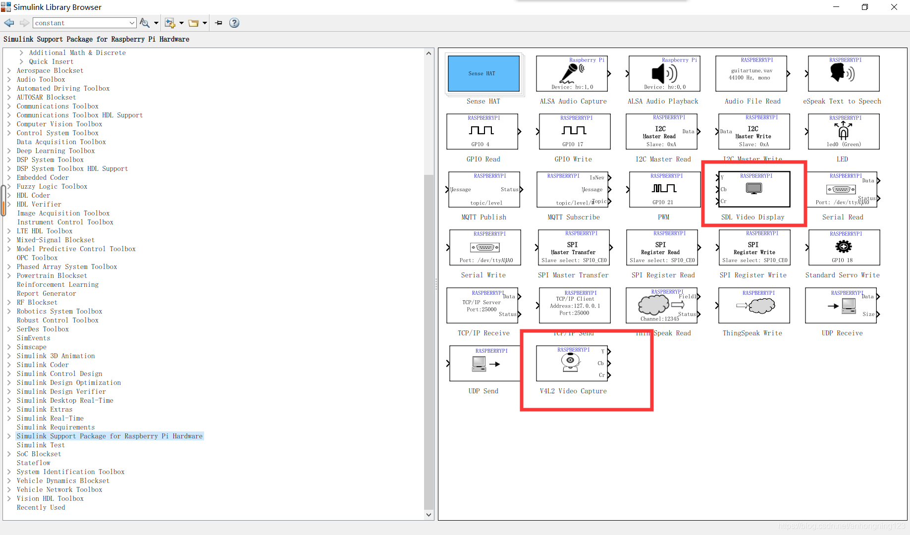Select Recently Used in library tree
Screen dimensions: 910x535
coord(41,508)
